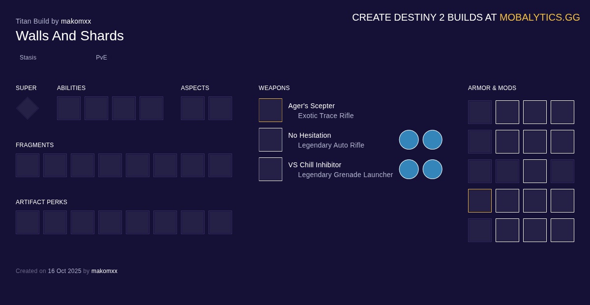The height and width of the screenshot is (305, 590).
Task: Click second blue perk circle for VS Chill Inhibitor
Action: click(x=432, y=169)
